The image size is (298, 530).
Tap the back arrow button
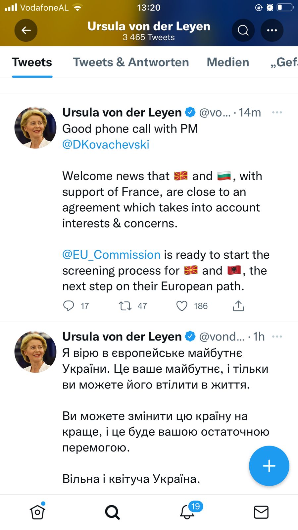[x=26, y=30]
